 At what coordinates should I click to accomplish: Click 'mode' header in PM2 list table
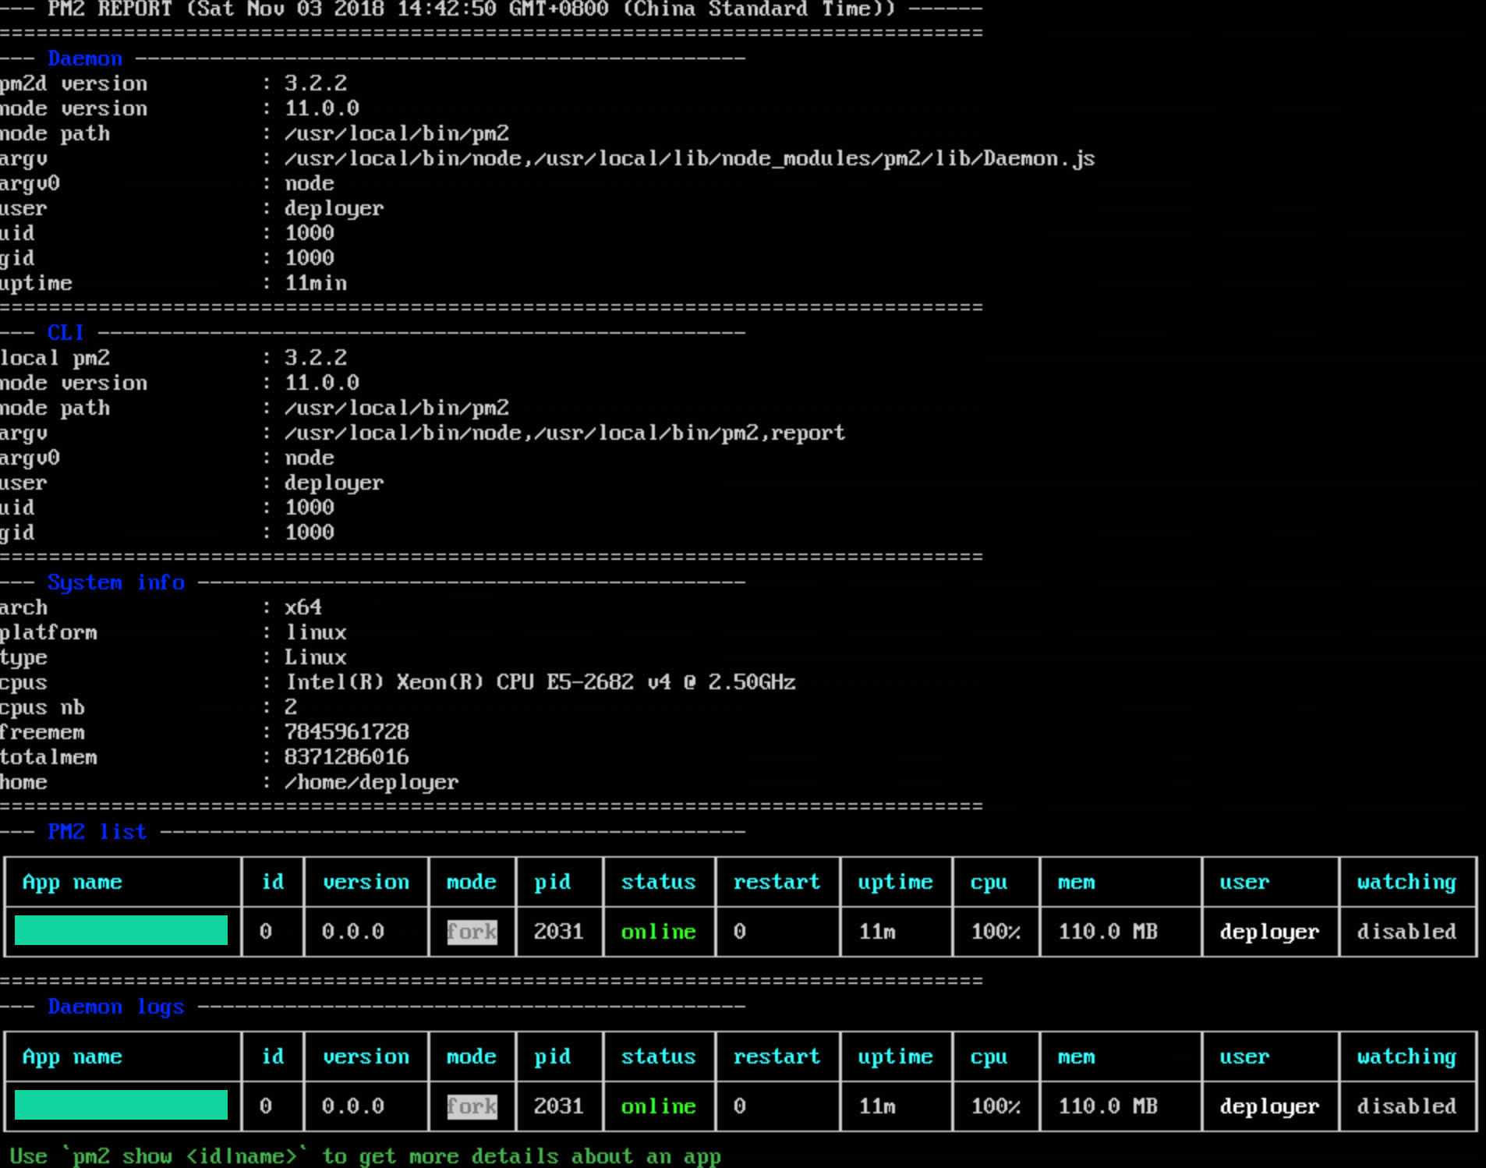coord(471,882)
